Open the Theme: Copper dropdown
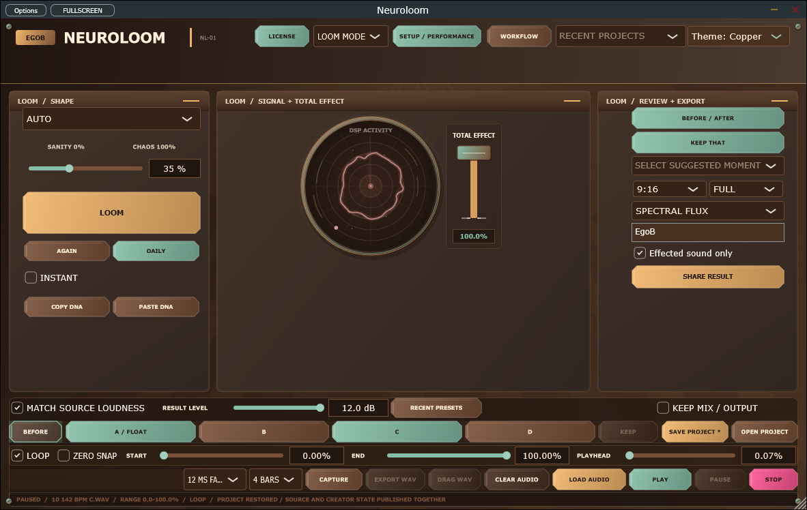The height and width of the screenshot is (510, 807). tap(738, 36)
